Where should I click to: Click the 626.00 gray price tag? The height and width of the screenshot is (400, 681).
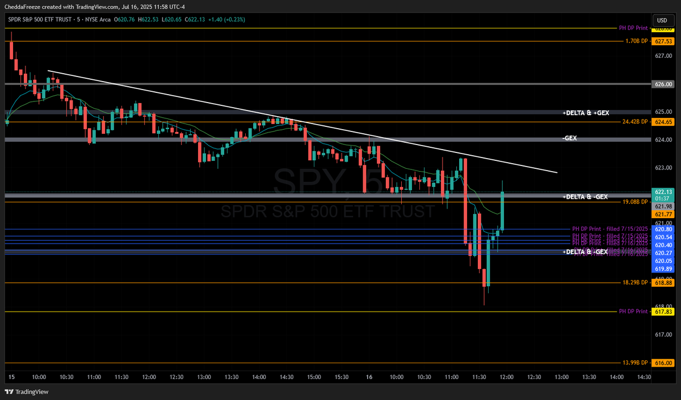pyautogui.click(x=663, y=84)
